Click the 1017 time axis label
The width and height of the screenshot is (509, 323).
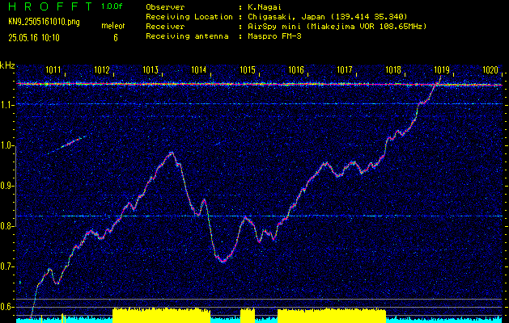[x=345, y=69]
